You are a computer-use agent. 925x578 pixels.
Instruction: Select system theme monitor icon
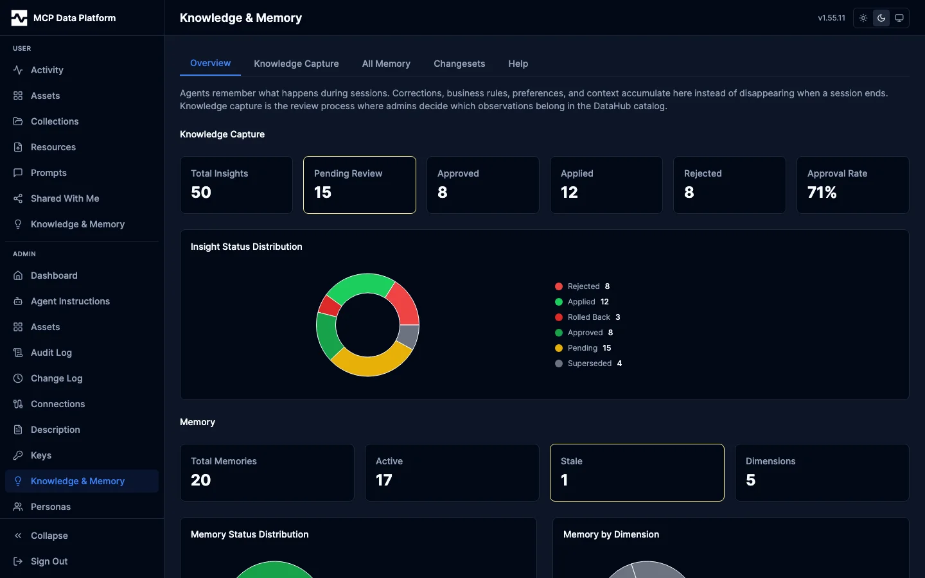900,18
